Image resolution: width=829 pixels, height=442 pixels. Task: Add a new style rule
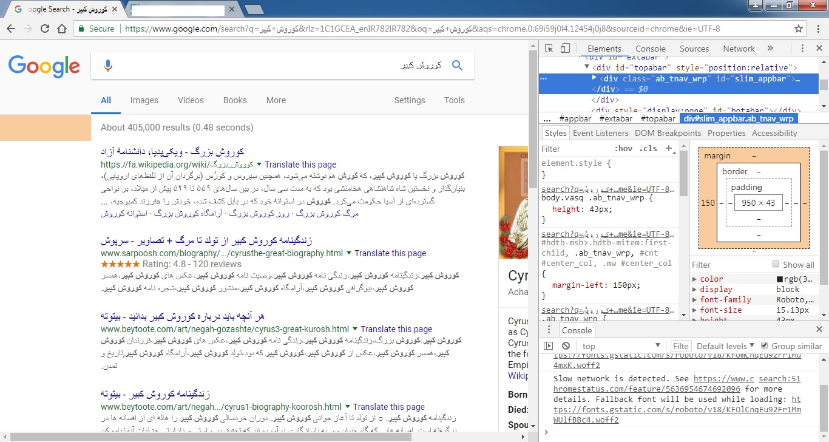pos(669,148)
